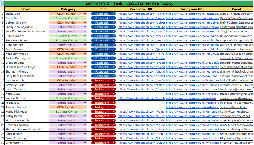Select email cell info@instaselfie508.com
Image resolution: width=254 pixels, height=145 pixels.
236,85
